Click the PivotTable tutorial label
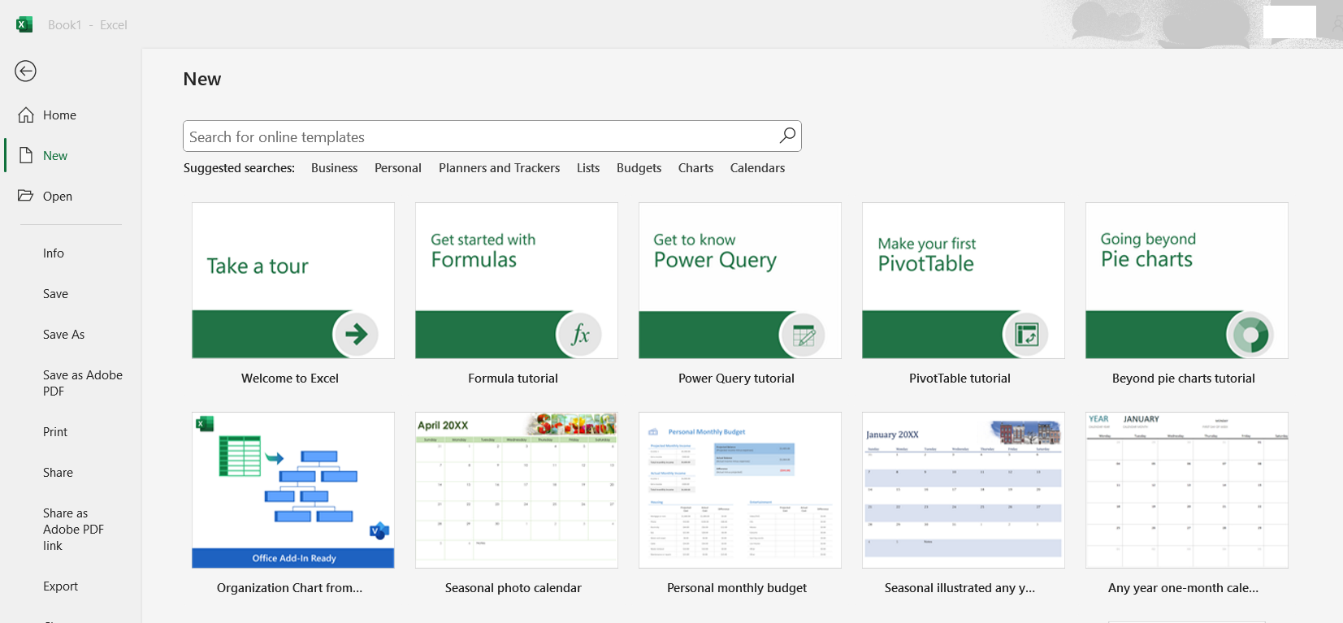The width and height of the screenshot is (1343, 623). pyautogui.click(x=960, y=379)
